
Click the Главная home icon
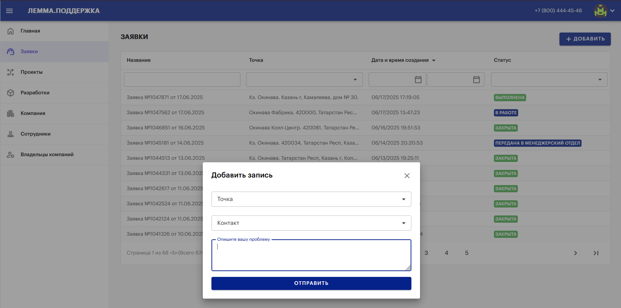11,31
